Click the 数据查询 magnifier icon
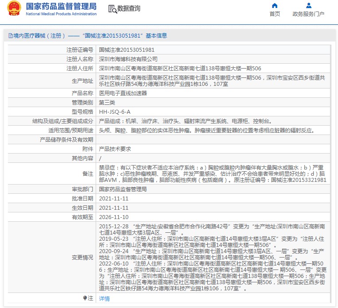 point(113,8)
